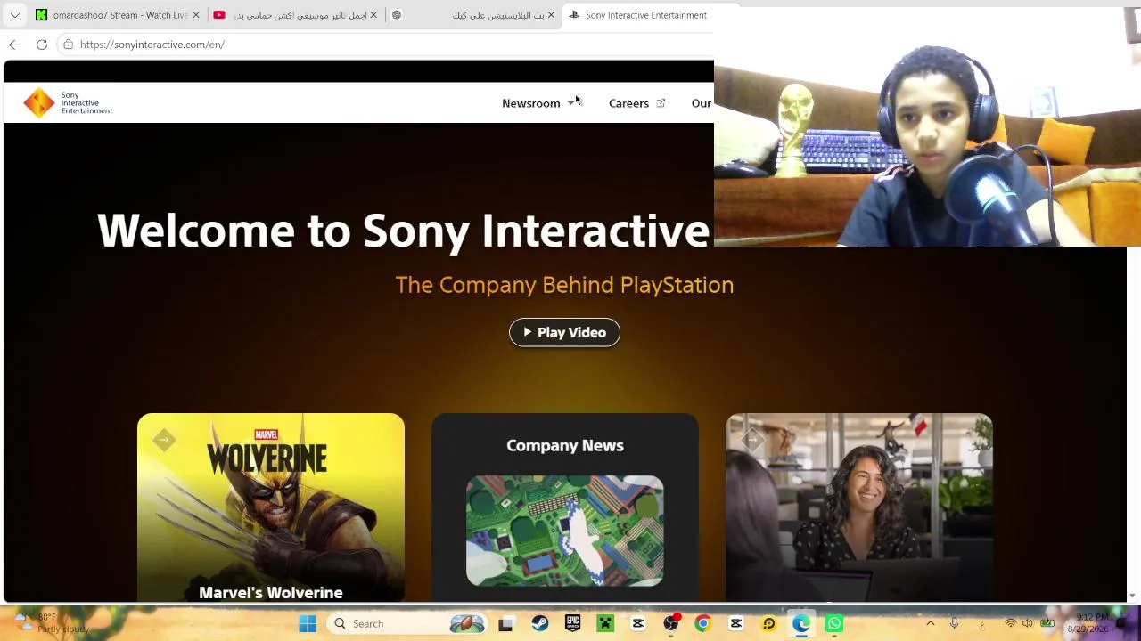Reload the current page
This screenshot has height=641, width=1141.
click(42, 45)
